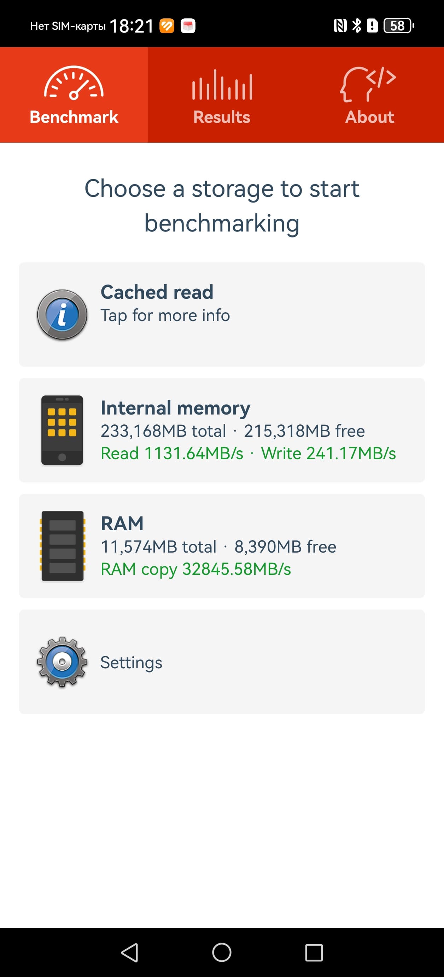Tap the Cached read info icon
The height and width of the screenshot is (977, 444).
62,314
